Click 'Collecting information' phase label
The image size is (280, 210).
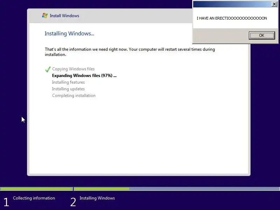click(x=34, y=198)
